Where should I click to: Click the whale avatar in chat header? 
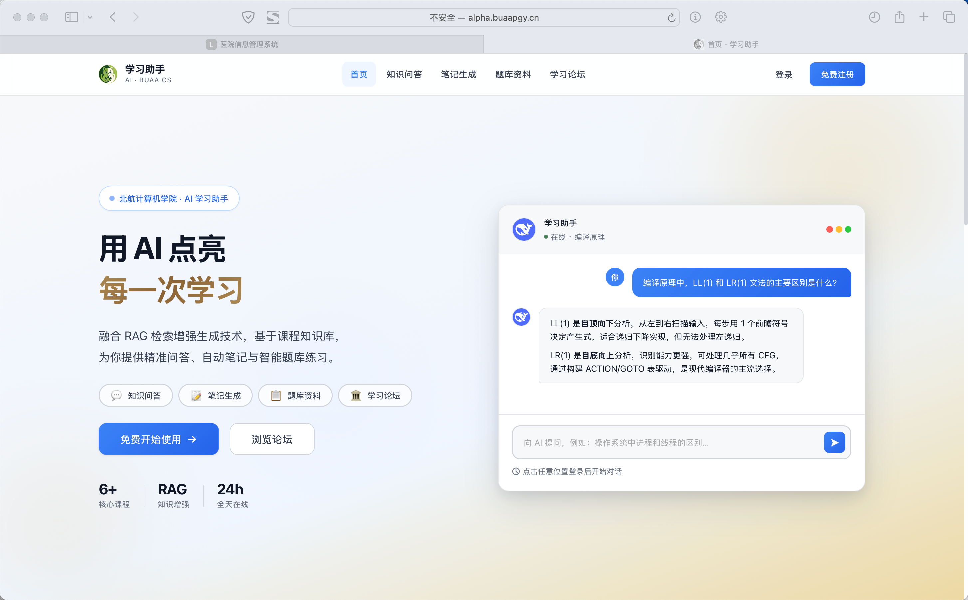pyautogui.click(x=524, y=229)
